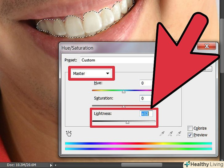
Task: Select the add to sample eyedropper
Action: point(170,134)
